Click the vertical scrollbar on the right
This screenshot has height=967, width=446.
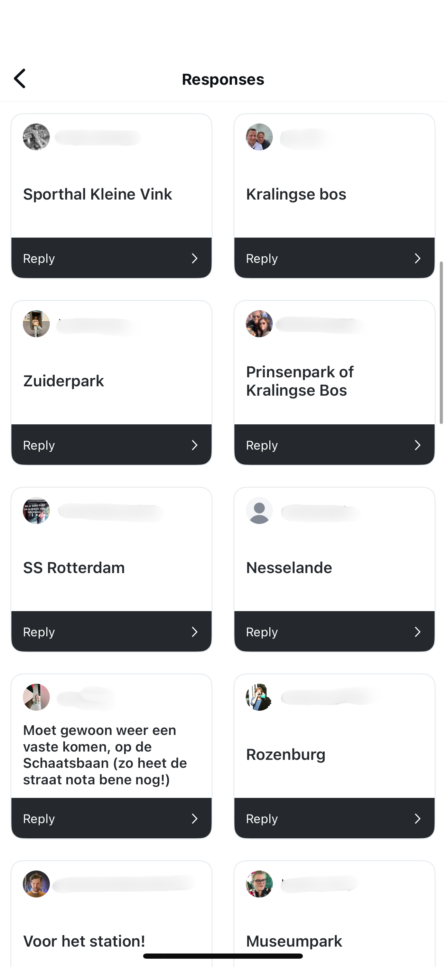point(441,342)
